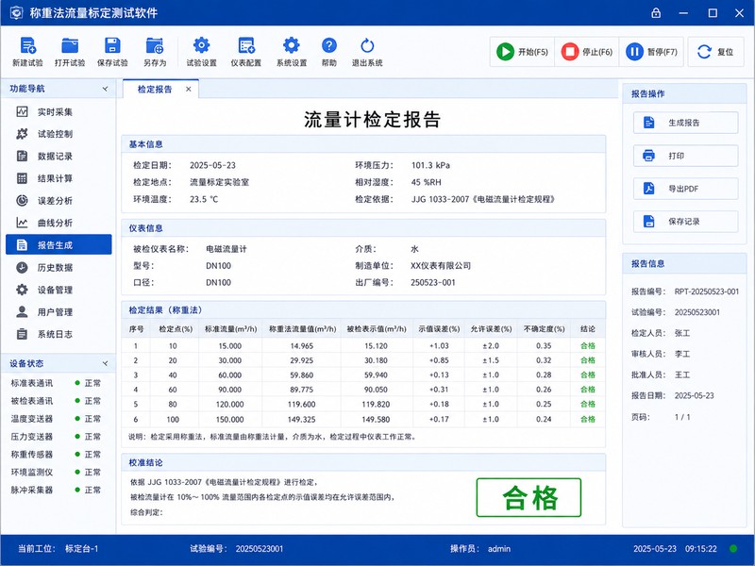Open 实时采集 in navigation

coord(59,112)
